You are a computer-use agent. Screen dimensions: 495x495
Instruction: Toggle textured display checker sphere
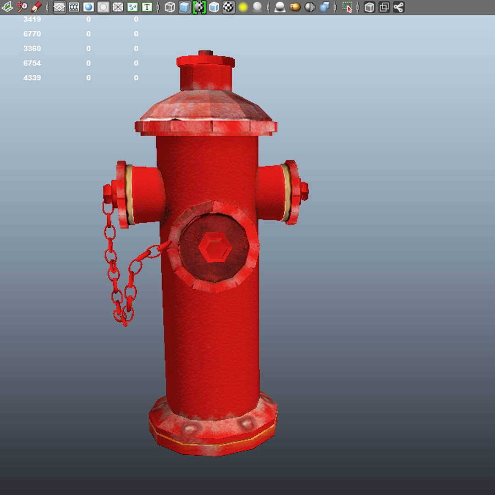pyautogui.click(x=229, y=7)
